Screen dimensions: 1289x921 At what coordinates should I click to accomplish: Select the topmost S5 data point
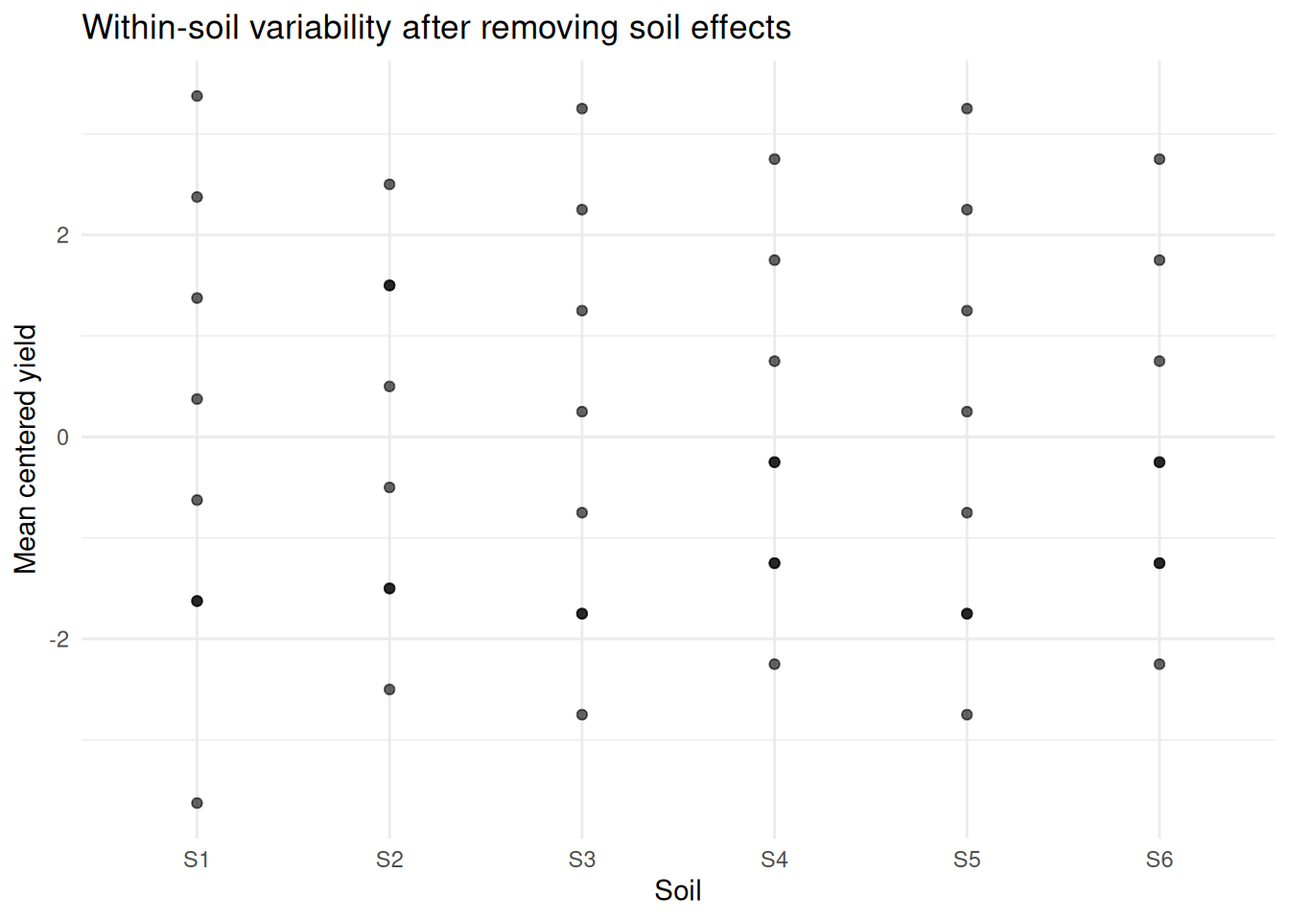click(x=967, y=109)
